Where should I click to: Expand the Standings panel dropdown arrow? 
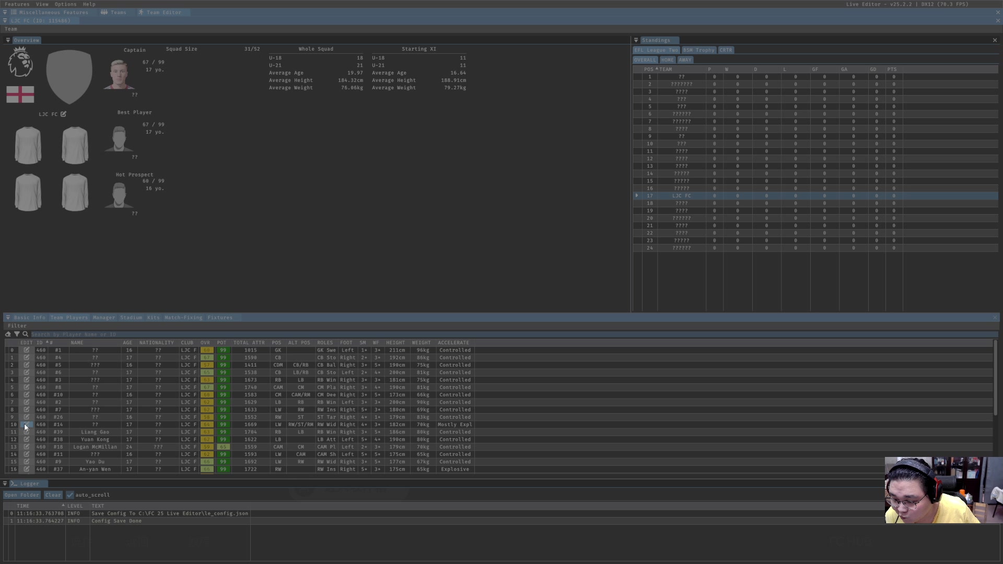pyautogui.click(x=636, y=40)
